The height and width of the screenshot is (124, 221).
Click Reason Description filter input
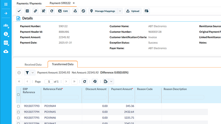coord(183,97)
